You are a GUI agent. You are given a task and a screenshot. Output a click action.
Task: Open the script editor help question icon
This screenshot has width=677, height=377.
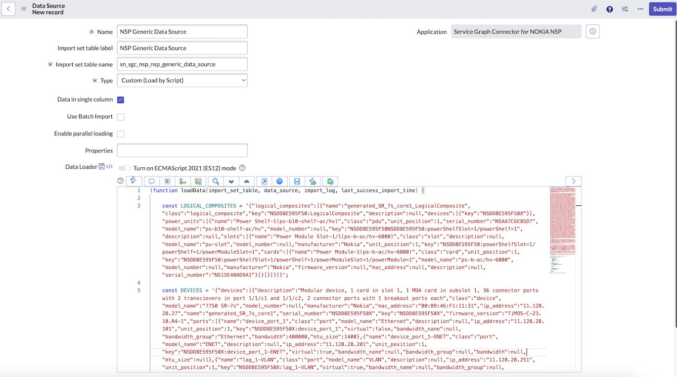pos(121,181)
